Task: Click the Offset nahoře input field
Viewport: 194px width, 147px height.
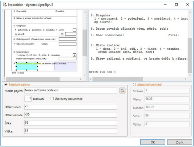Action: point(71,115)
